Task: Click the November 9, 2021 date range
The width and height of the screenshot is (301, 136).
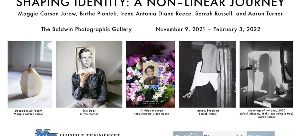Action: point(208,29)
